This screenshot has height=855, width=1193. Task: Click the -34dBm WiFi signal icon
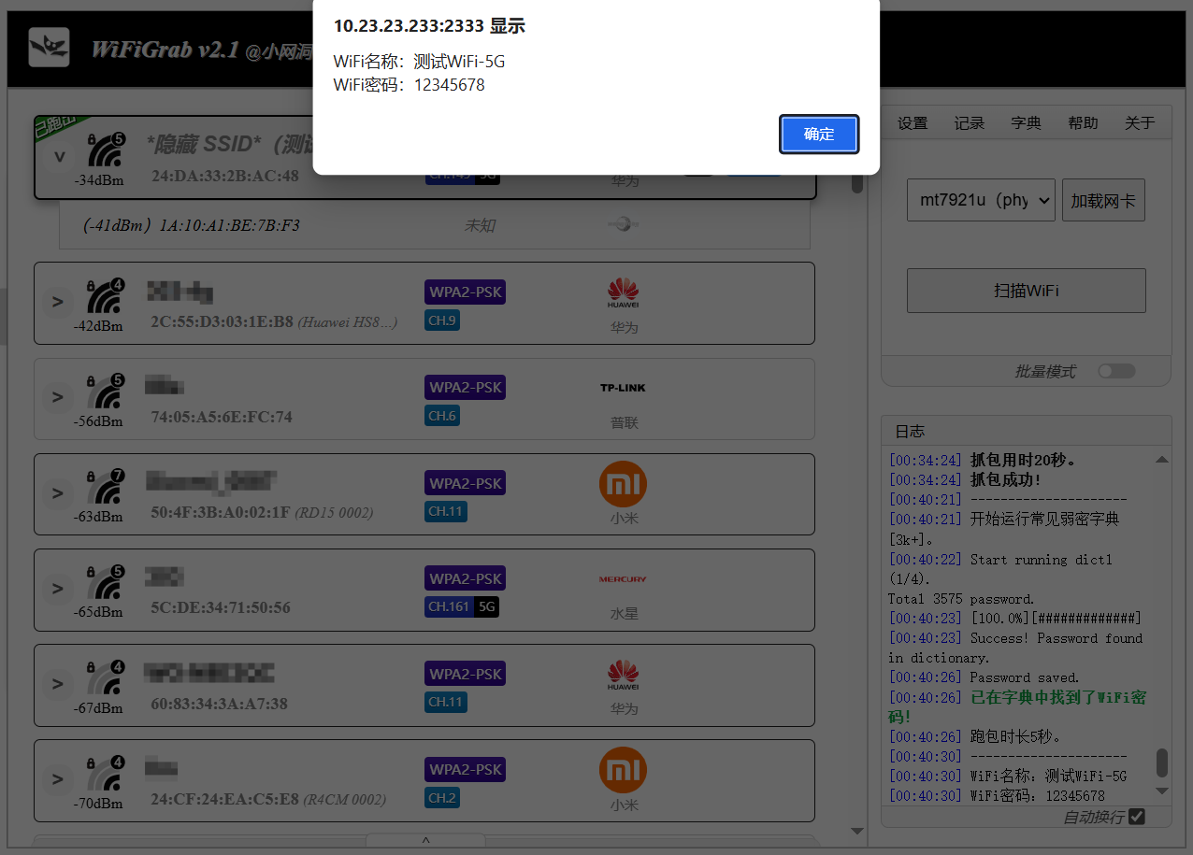point(106,150)
